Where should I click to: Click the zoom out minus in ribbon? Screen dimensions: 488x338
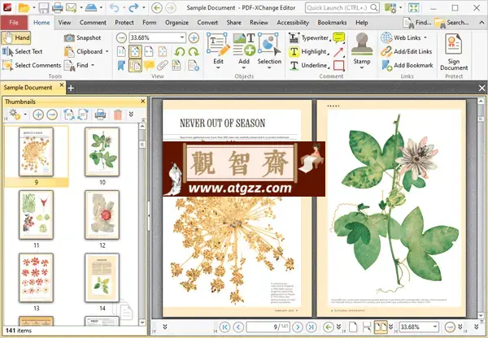[x=121, y=38]
